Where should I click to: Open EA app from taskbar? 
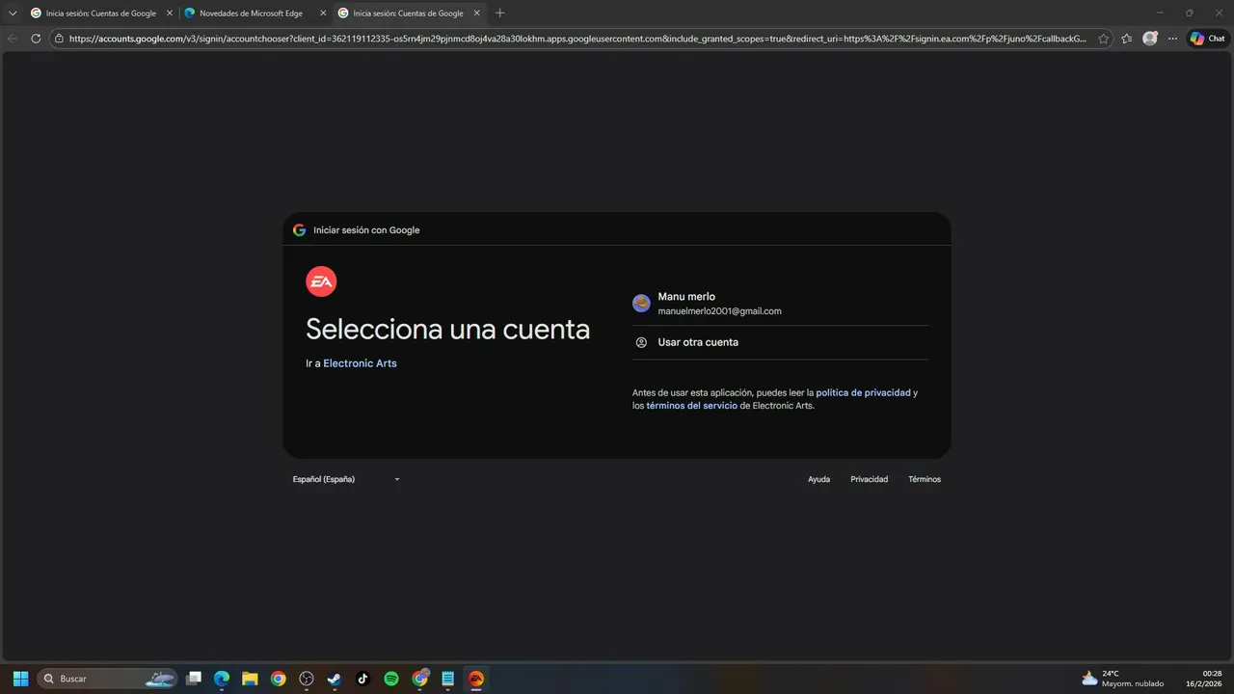[x=475, y=679]
